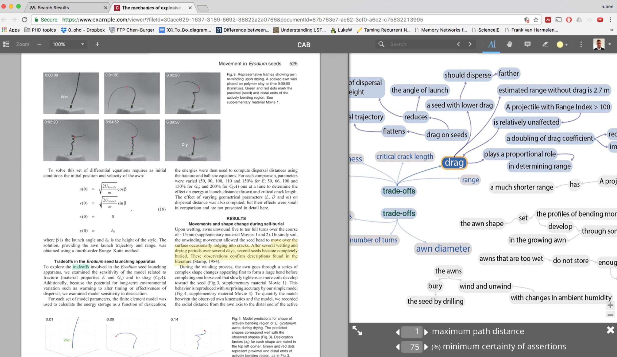This screenshot has height=357, width=617.
Task: Click the 0:00:00 Wet awn frame
Action: point(71,93)
